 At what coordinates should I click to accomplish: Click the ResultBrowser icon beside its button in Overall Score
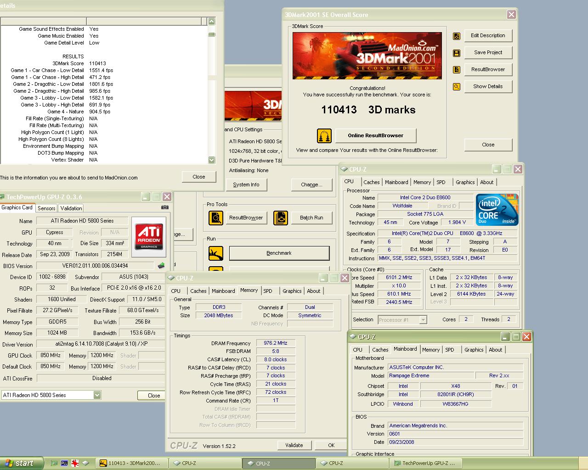point(457,70)
